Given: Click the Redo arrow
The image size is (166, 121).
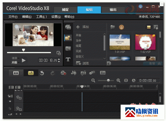Looking at the screenshot, I should click(53, 73).
